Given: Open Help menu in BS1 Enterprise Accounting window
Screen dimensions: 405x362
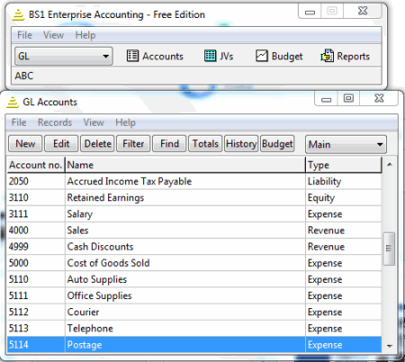Looking at the screenshot, I should [85, 35].
